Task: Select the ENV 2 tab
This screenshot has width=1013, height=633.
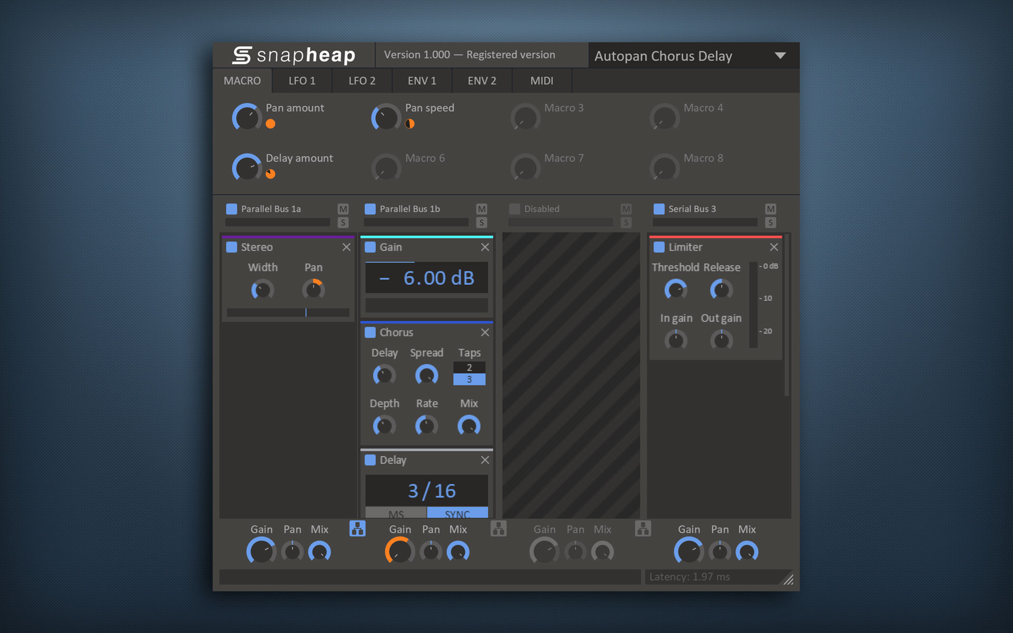Action: [x=482, y=81]
